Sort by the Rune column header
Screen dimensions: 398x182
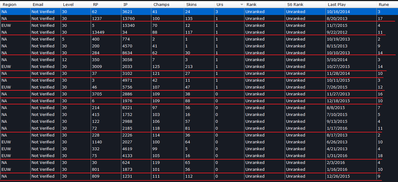click(x=387, y=5)
